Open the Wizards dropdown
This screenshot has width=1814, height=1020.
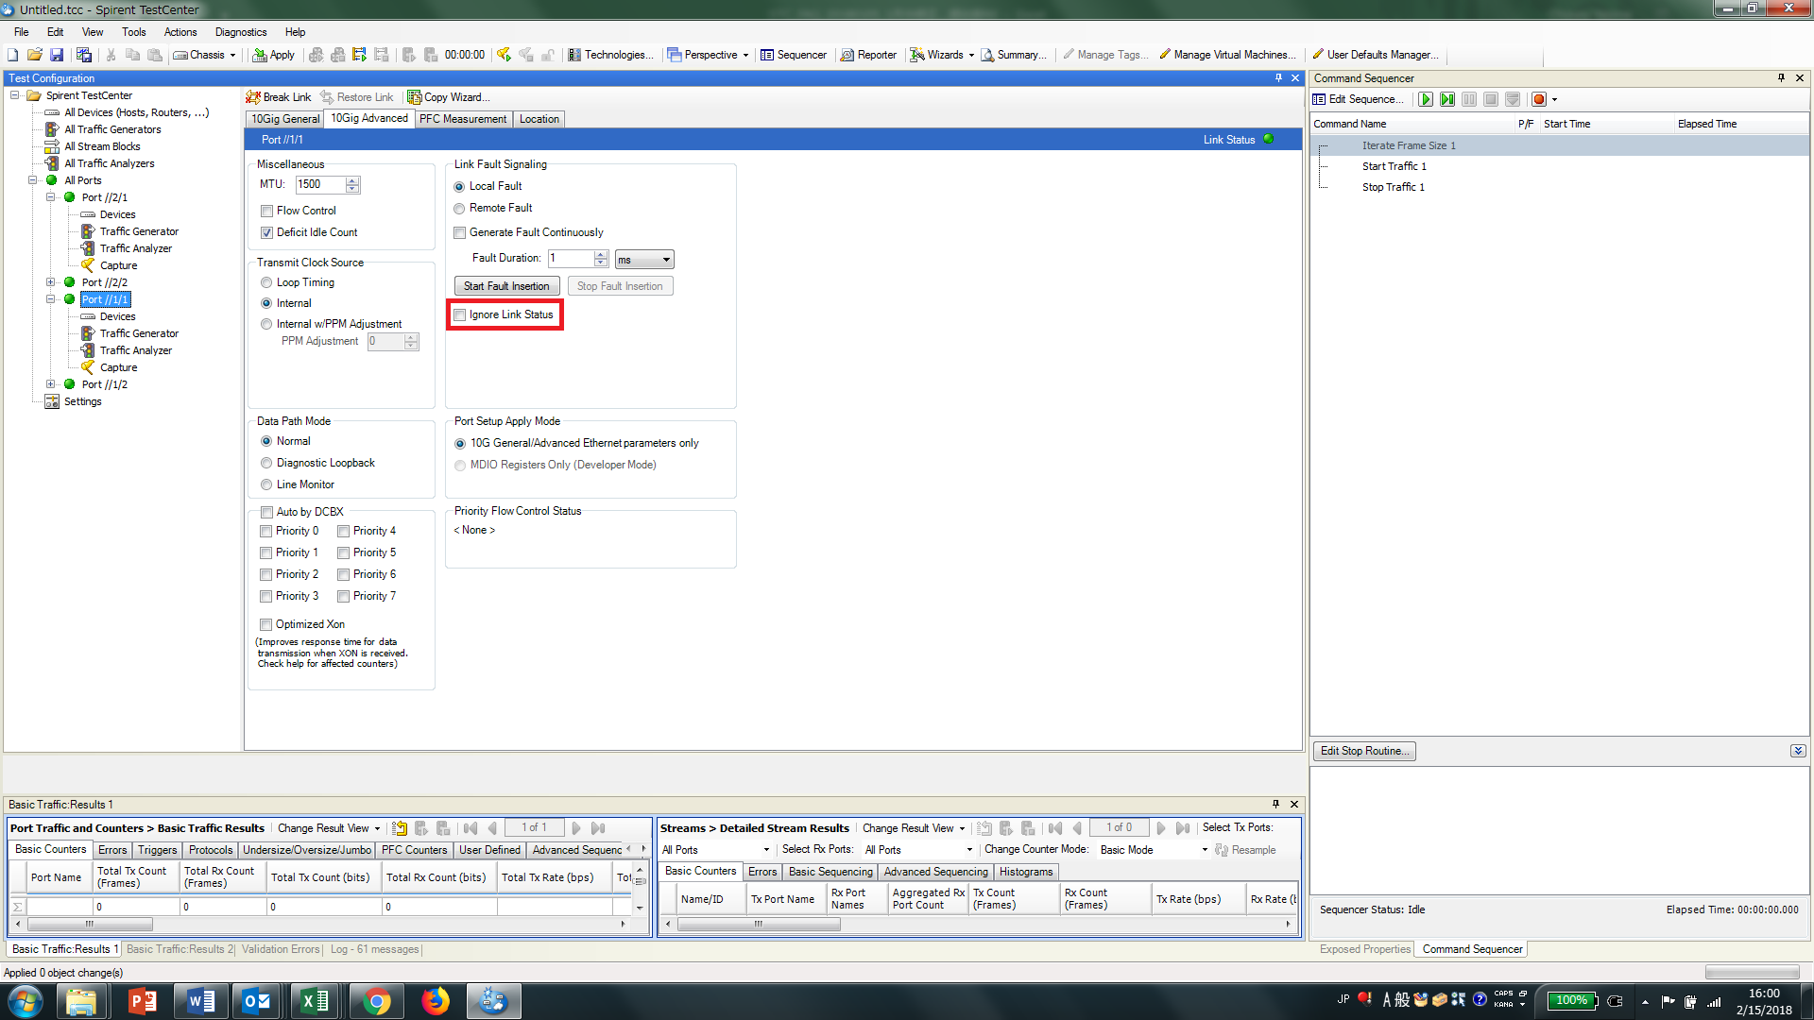click(942, 55)
